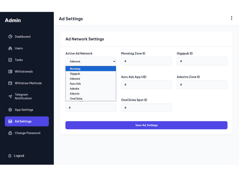Choose Gigapub in the network list
Screen dimensions: 239x177
coord(75,74)
